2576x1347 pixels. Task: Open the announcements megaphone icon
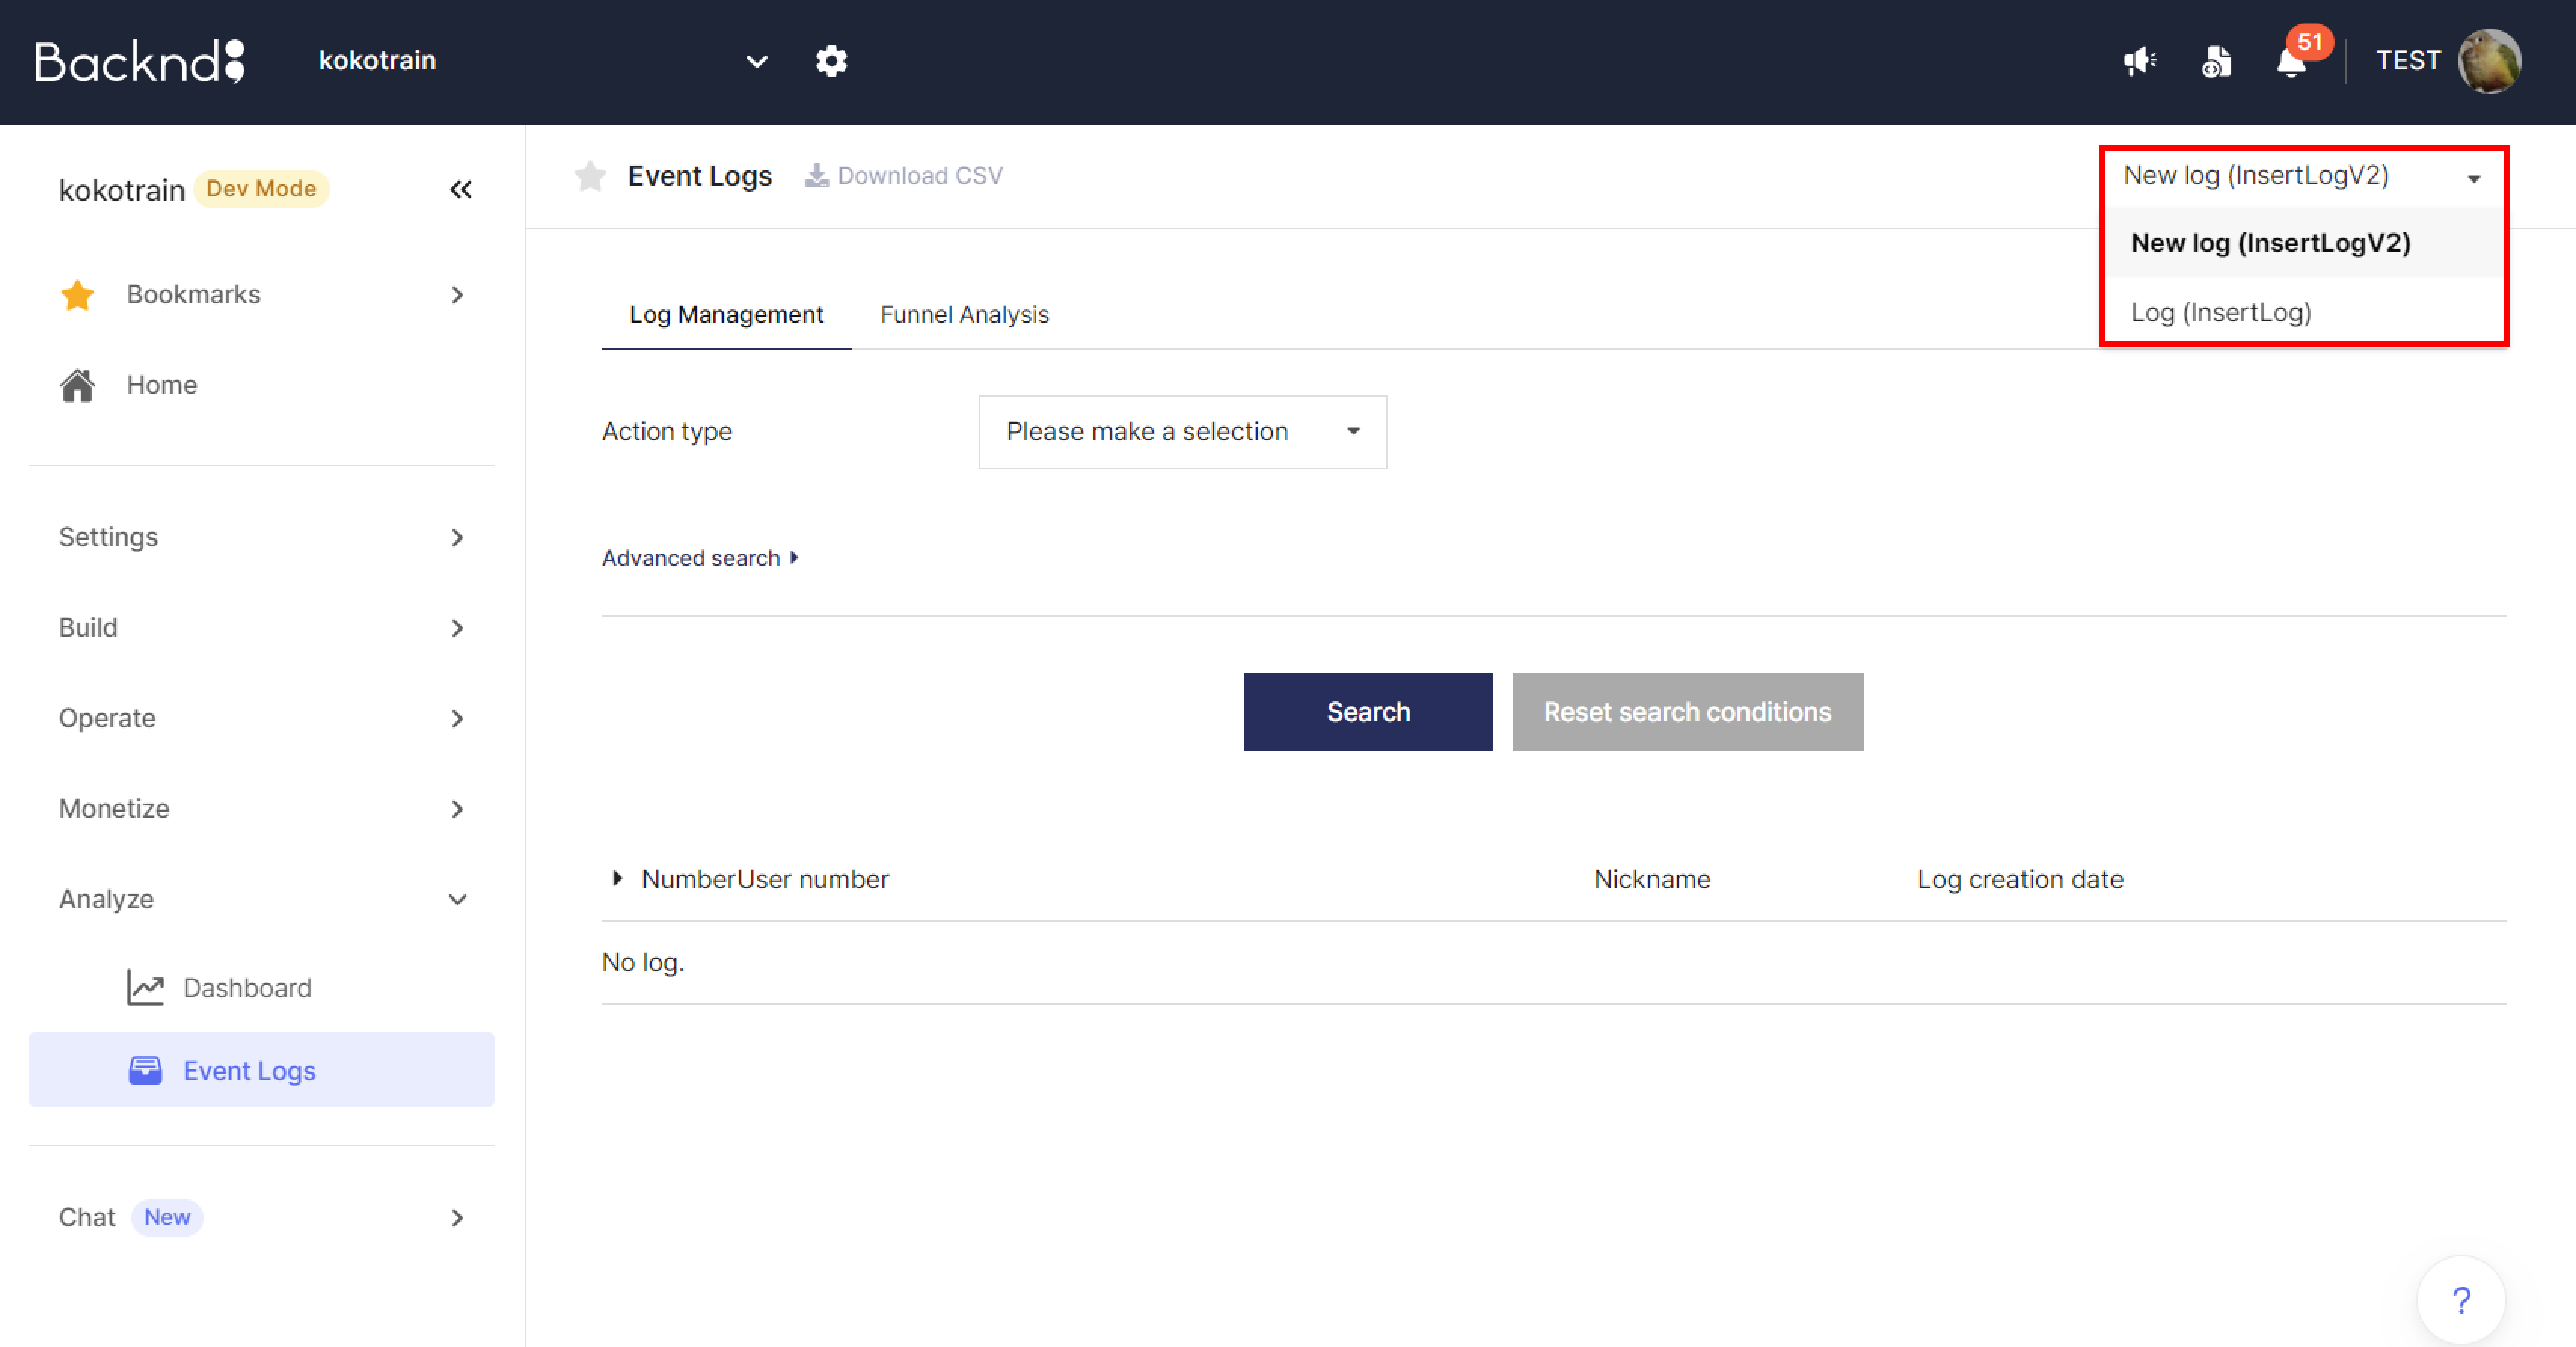[2139, 62]
